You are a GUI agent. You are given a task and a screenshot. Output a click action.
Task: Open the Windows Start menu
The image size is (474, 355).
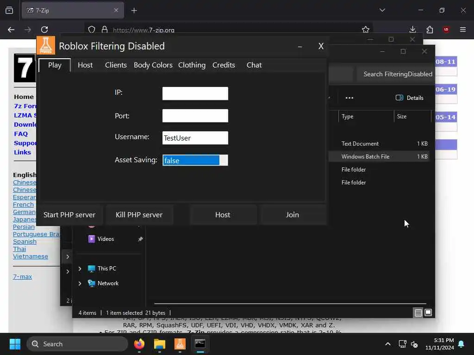click(x=15, y=344)
